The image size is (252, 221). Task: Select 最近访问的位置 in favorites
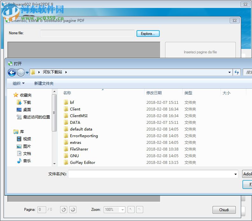click(x=33, y=117)
